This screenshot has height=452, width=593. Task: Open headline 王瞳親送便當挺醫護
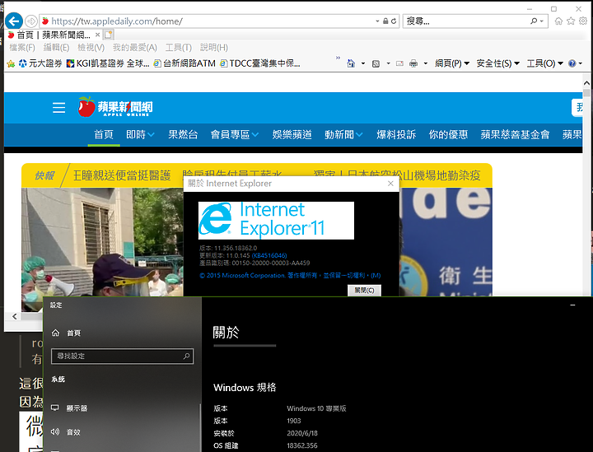121,175
